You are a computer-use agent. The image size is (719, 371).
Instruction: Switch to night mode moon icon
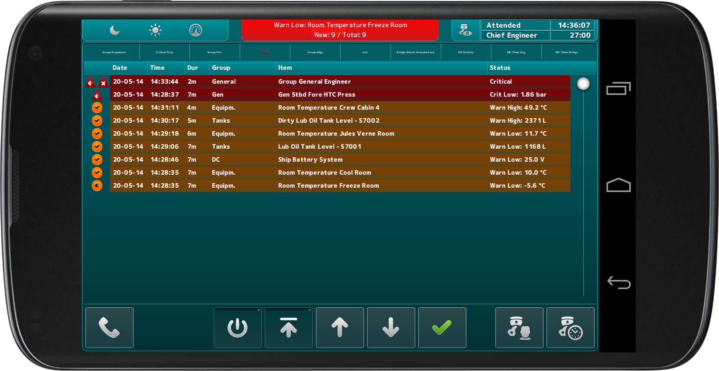114,30
